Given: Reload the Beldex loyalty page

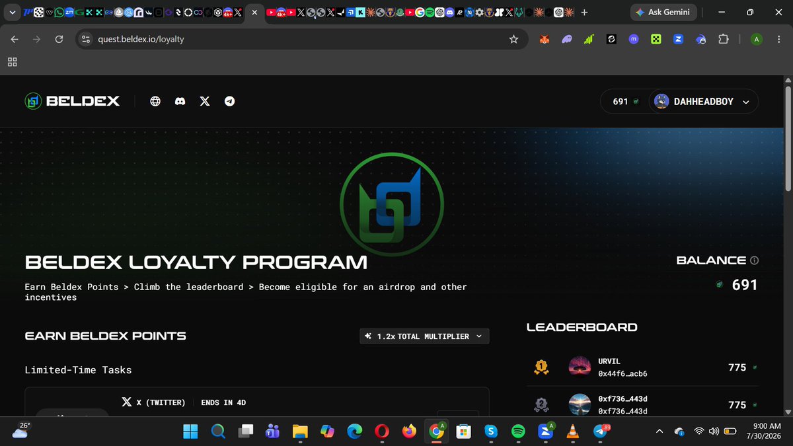Looking at the screenshot, I should point(59,39).
